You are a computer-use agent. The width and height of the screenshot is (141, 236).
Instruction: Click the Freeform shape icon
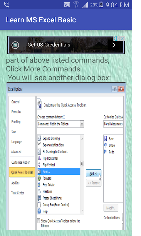pyautogui.click(x=39, y=191)
